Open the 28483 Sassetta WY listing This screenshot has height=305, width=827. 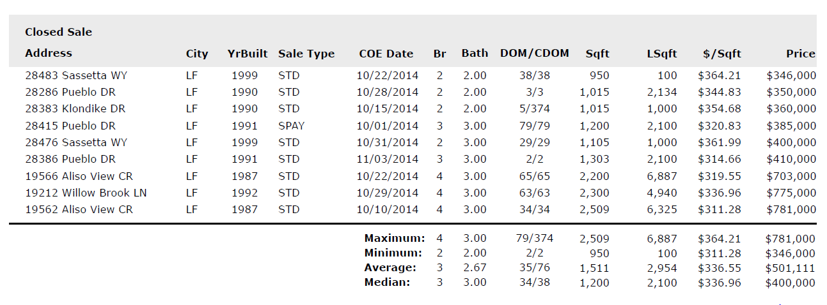(76, 76)
